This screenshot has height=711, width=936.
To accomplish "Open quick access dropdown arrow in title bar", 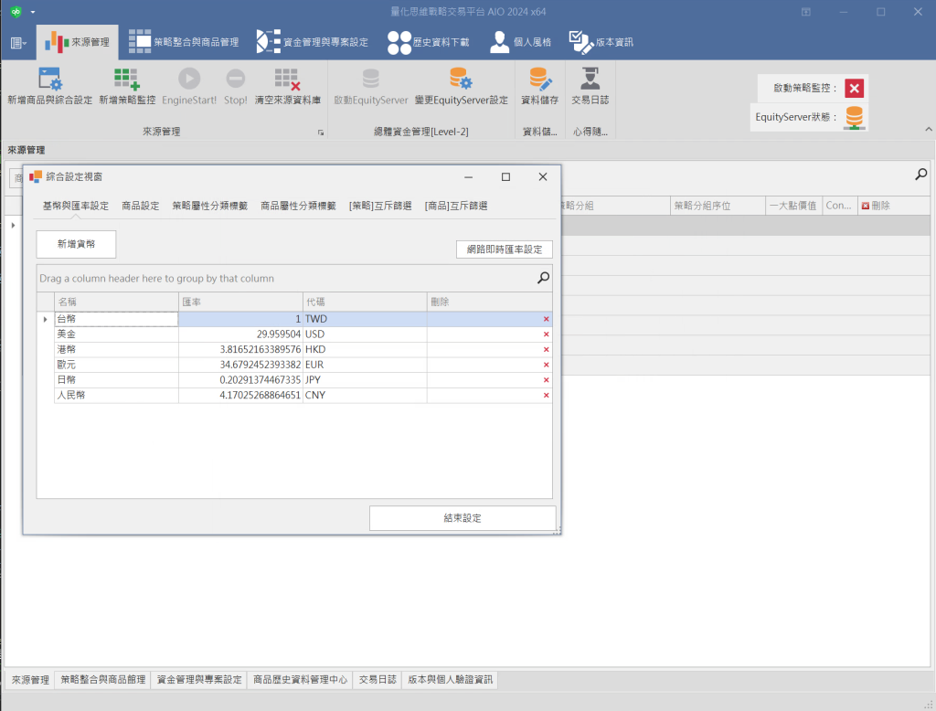I will [33, 12].
